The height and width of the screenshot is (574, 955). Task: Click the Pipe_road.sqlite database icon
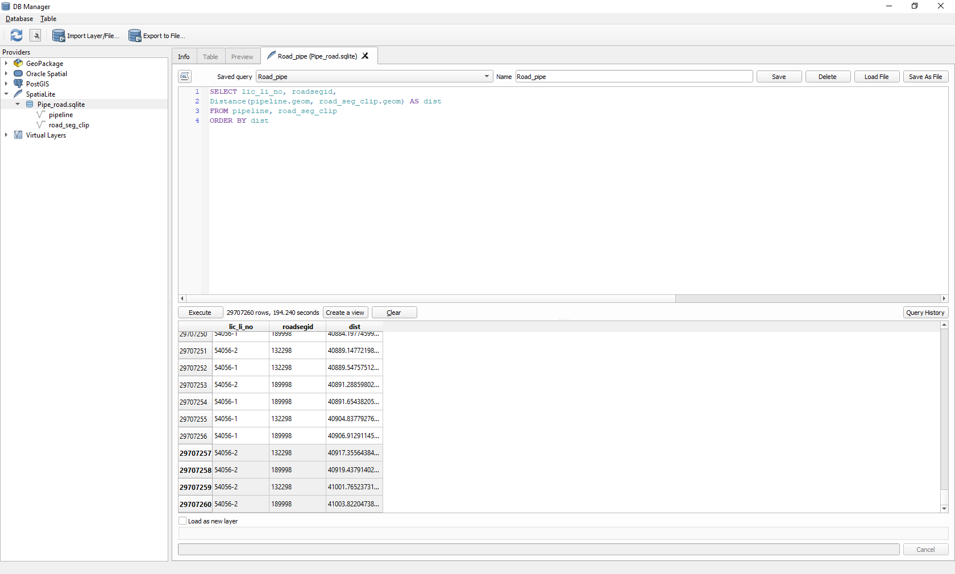coord(30,104)
